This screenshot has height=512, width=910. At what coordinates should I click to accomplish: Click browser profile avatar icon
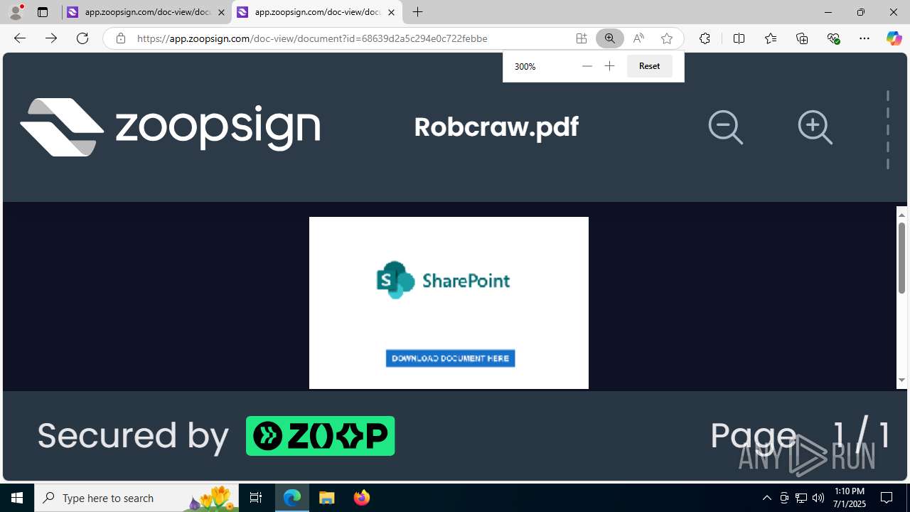16,12
